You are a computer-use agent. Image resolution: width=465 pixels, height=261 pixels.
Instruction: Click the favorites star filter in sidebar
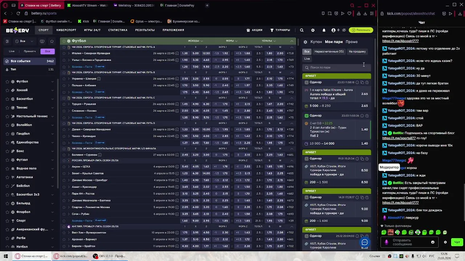pos(52,41)
